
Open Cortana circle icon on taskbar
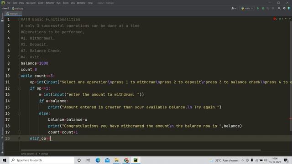tap(79, 160)
